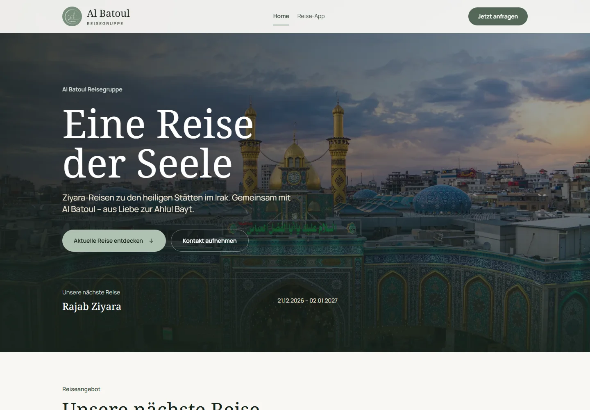Screen dimensions: 590x410
Task: Open the Home menu item
Action: [281, 16]
